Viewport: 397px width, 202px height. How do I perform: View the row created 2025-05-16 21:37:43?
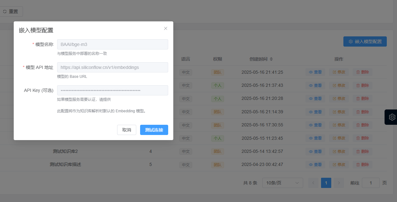315,86
